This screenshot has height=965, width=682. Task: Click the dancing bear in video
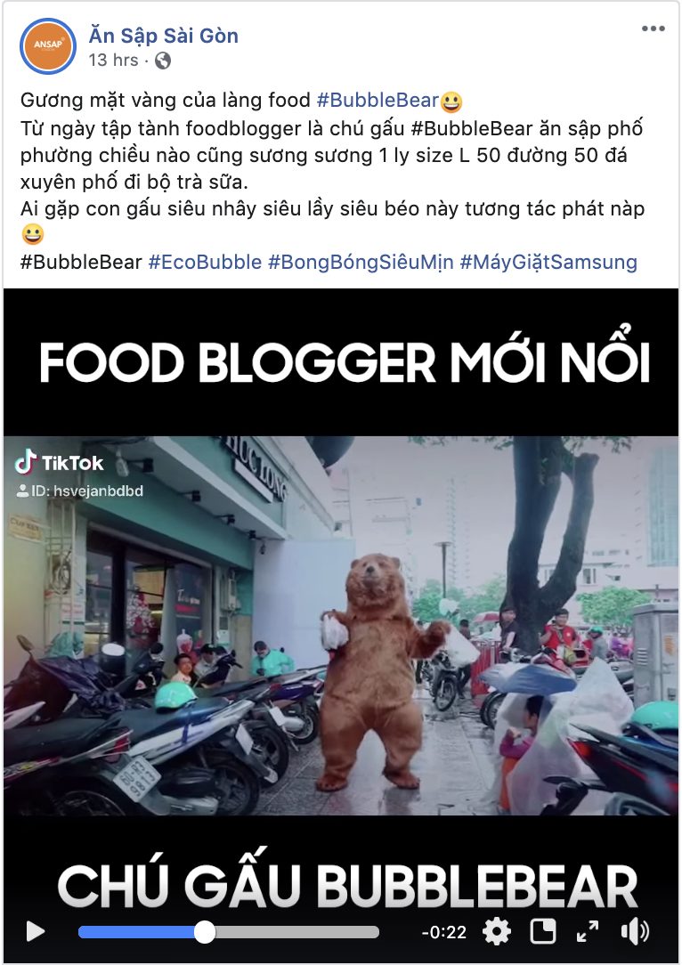378,671
